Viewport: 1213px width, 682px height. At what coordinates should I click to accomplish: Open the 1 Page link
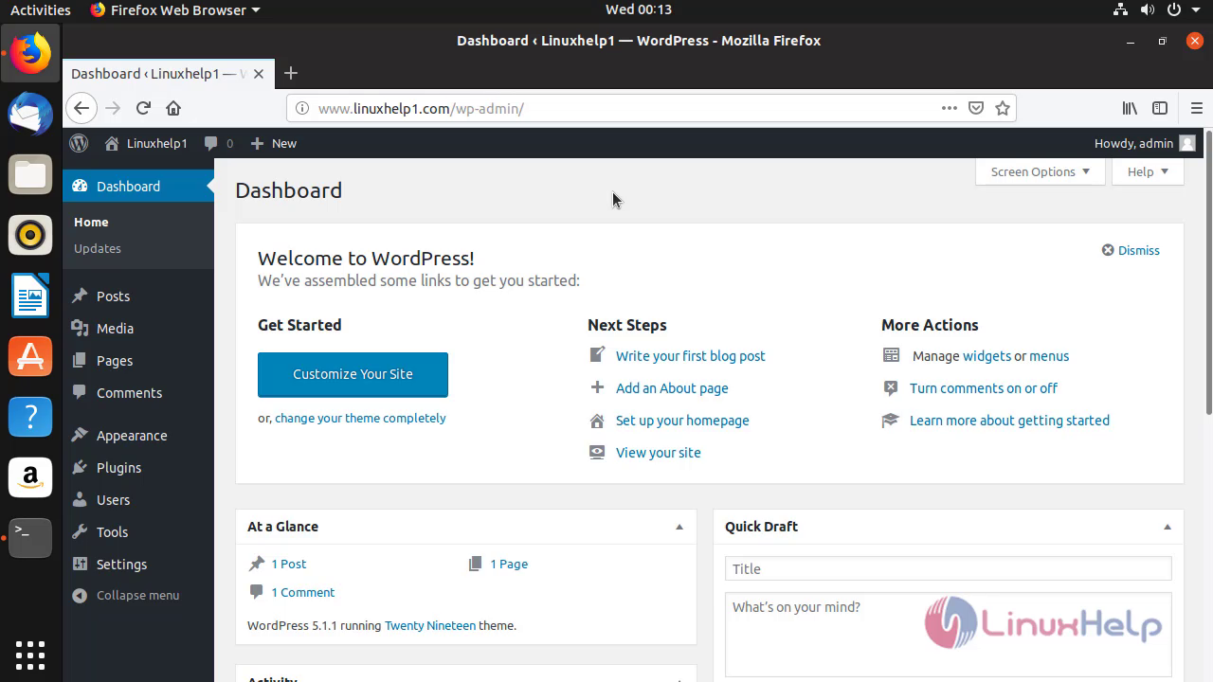(x=509, y=564)
